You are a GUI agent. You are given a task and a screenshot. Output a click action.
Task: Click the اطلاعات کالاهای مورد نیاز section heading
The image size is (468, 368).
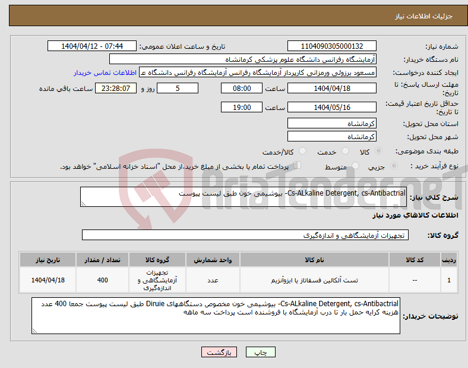click(415, 215)
